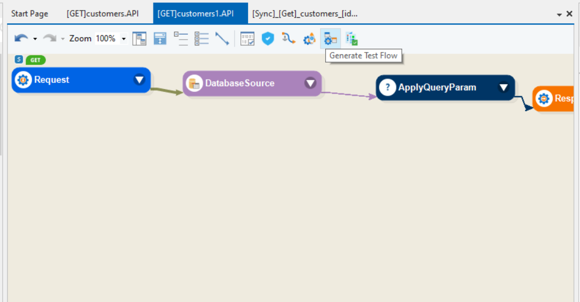Viewport: 580px width, 302px height.
Task: Click the curved orange arrow flow icon
Action: pyautogui.click(x=288, y=39)
